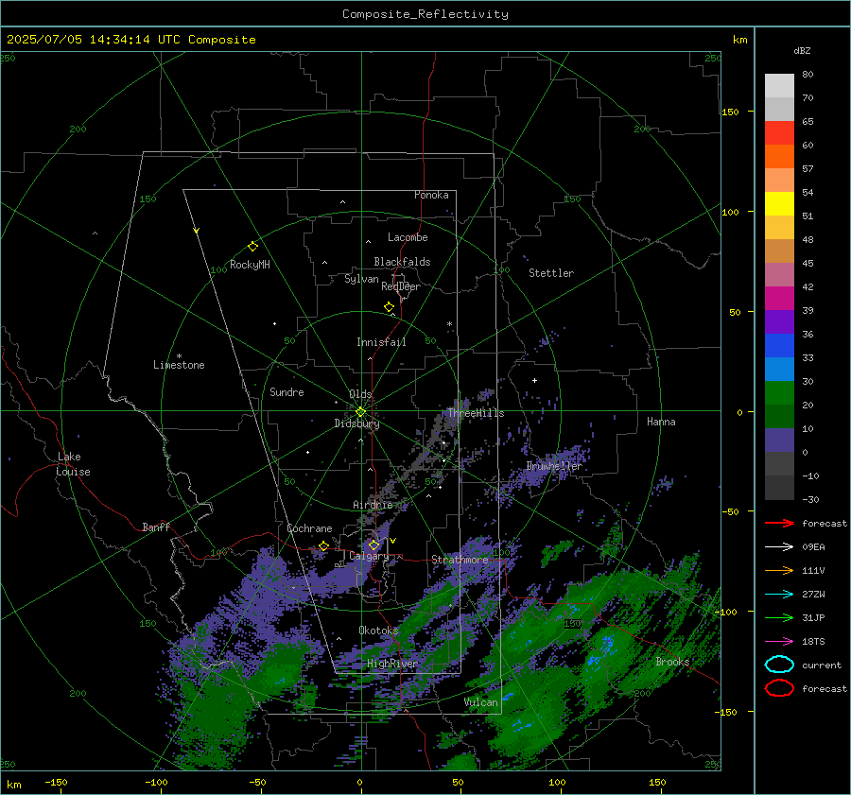This screenshot has width=851, height=795.
Task: Click the Didsbury city label
Action: (356, 423)
